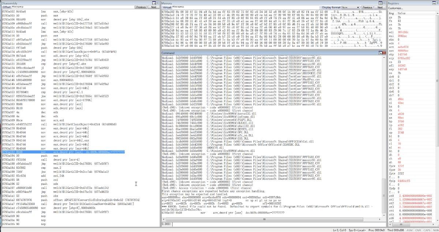Screen dimensions: 439x232
Task: Click Previous in the Disassembly pane
Action: coord(141,7)
